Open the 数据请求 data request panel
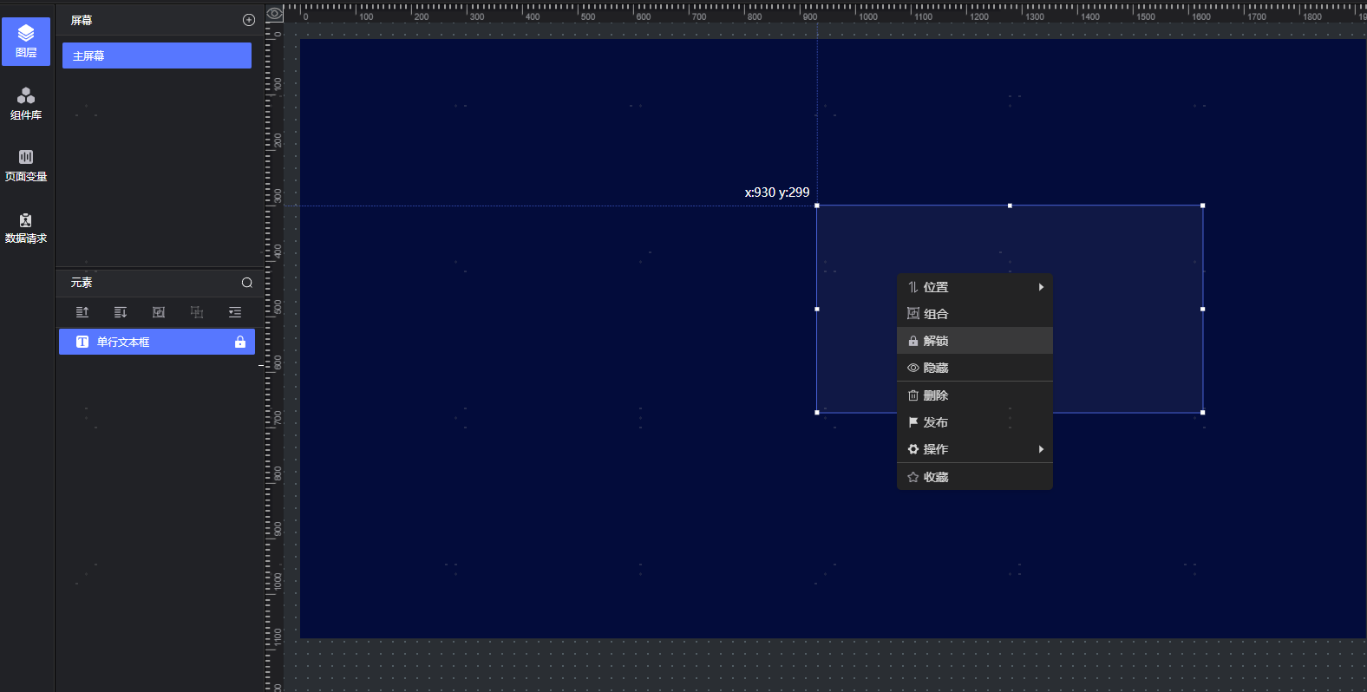 [x=26, y=227]
